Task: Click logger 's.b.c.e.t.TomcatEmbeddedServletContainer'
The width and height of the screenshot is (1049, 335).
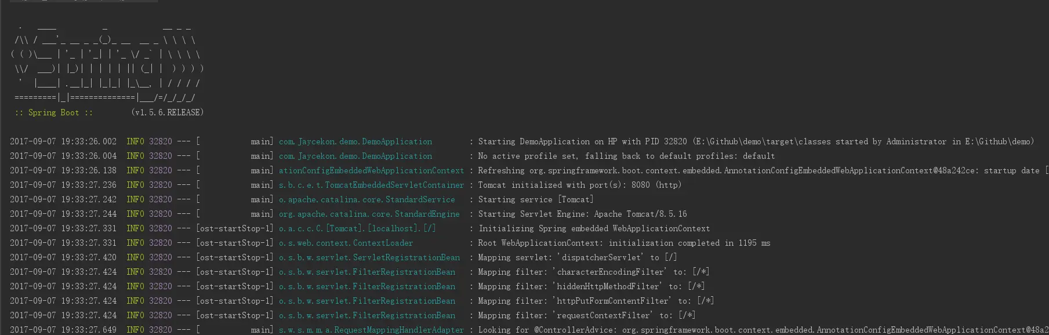Action: (372, 185)
